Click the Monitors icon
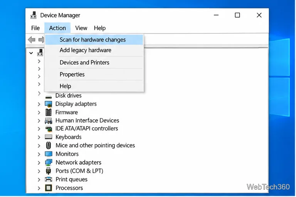The width and height of the screenshot is (296, 197). [x=49, y=154]
